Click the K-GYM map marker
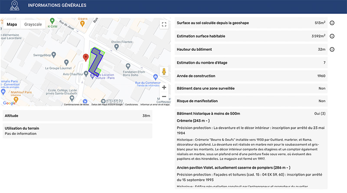The image size is (347, 193). [52, 21]
